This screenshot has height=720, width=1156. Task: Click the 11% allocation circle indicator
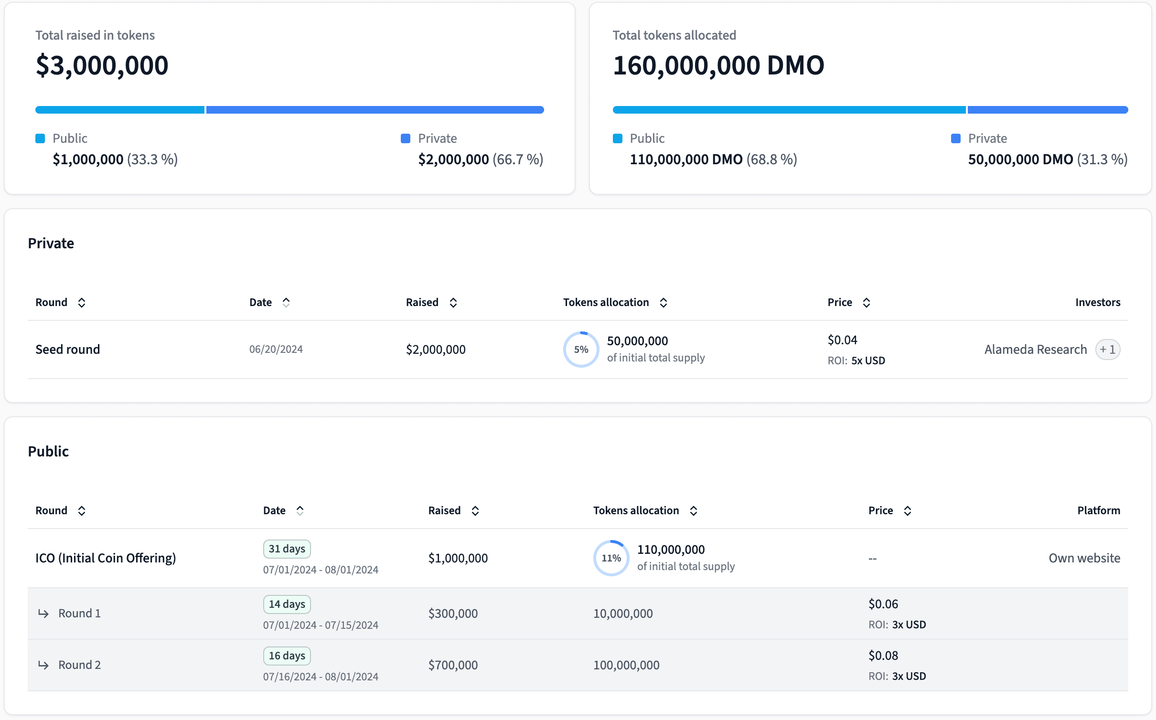coord(611,558)
